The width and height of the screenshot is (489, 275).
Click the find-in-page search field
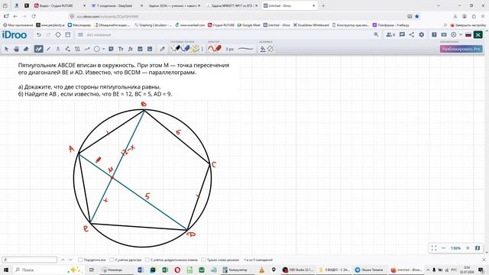pyautogui.click(x=30, y=260)
